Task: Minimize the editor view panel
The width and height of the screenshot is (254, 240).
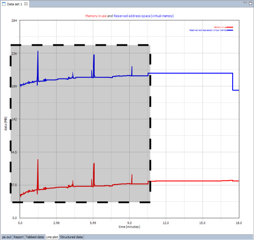Action: (245, 3)
